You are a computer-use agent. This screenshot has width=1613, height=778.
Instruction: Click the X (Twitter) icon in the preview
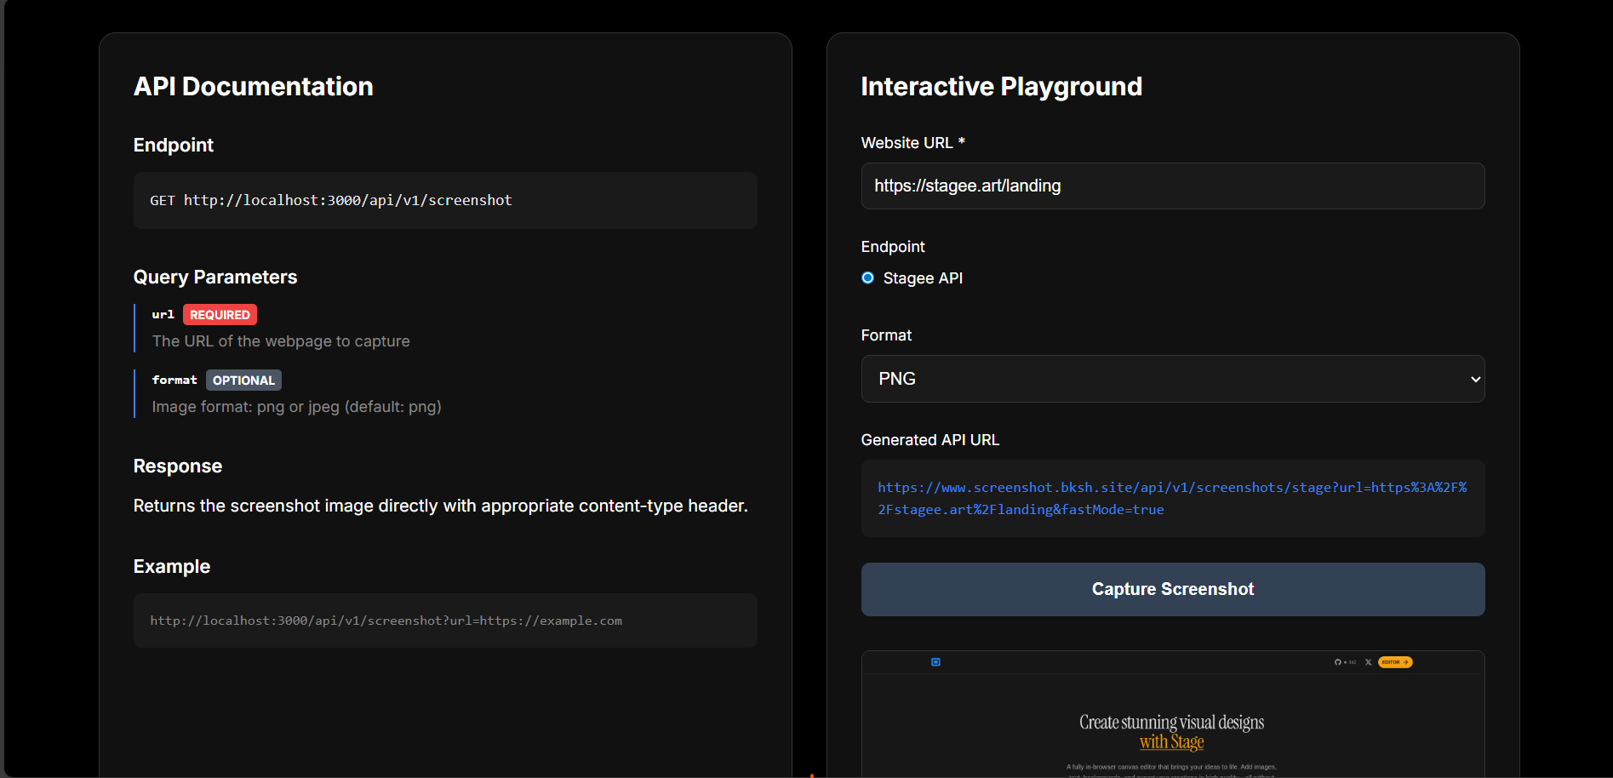coord(1368,662)
